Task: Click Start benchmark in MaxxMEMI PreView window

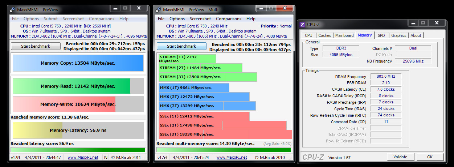Action: click(36, 46)
